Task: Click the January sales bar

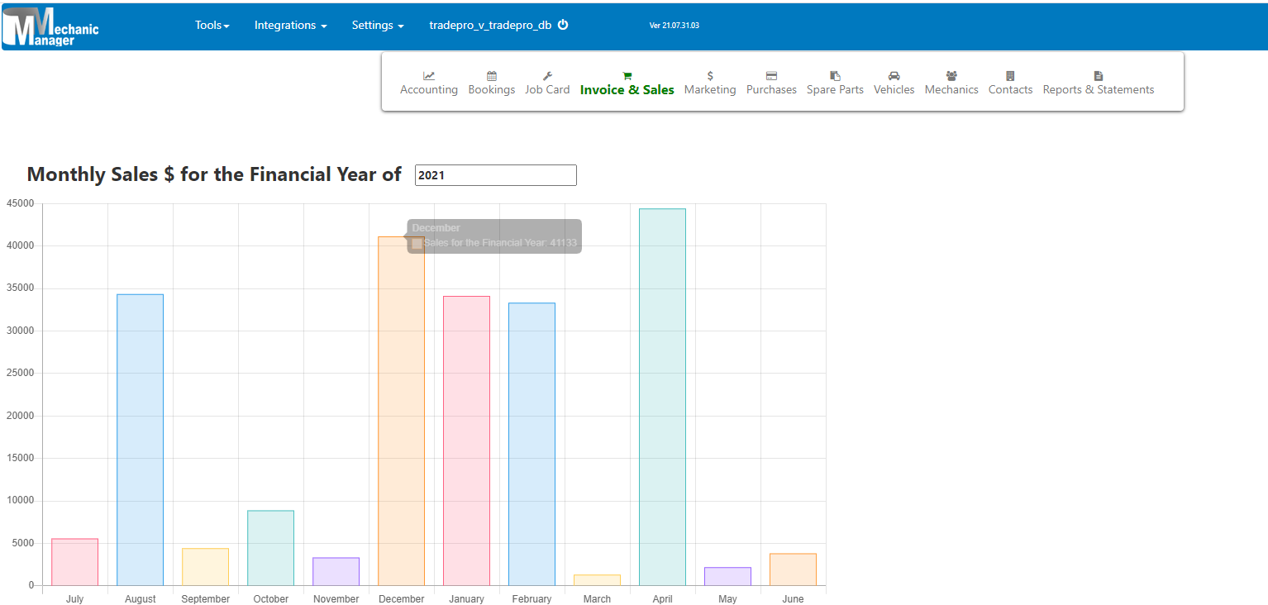Action: coord(466,441)
